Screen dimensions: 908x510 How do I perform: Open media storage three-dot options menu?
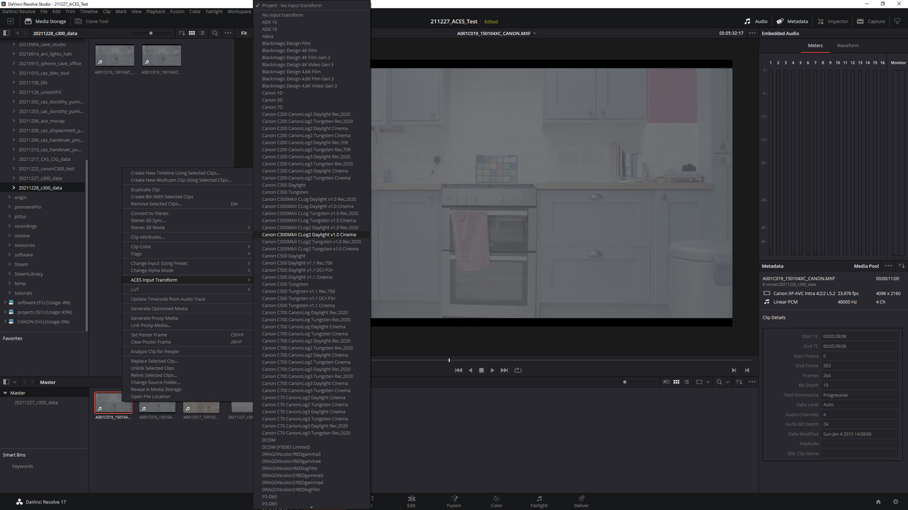pos(228,33)
